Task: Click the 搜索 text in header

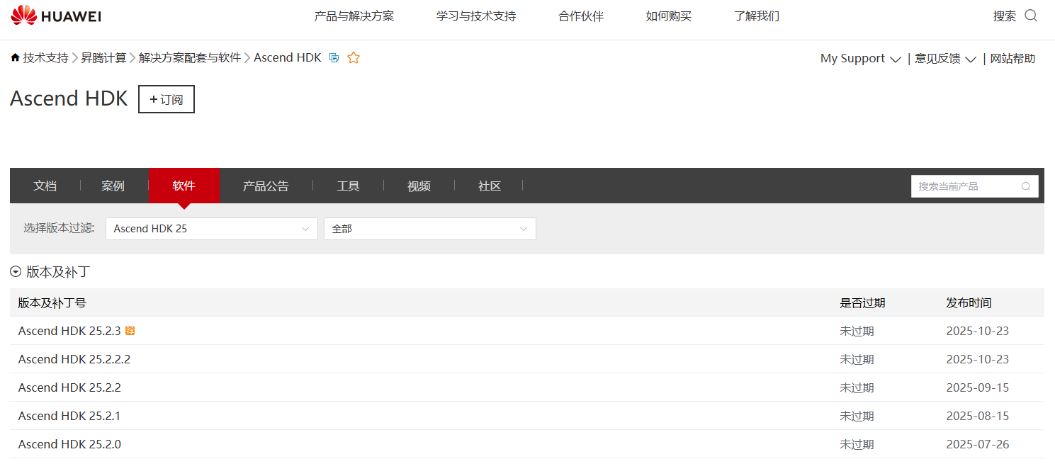Action: point(1005,16)
